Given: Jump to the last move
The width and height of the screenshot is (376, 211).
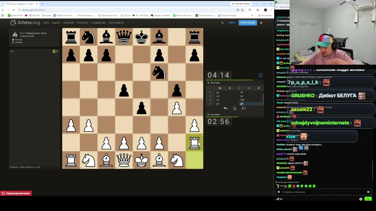Looking at the screenshot, I should point(249,88).
